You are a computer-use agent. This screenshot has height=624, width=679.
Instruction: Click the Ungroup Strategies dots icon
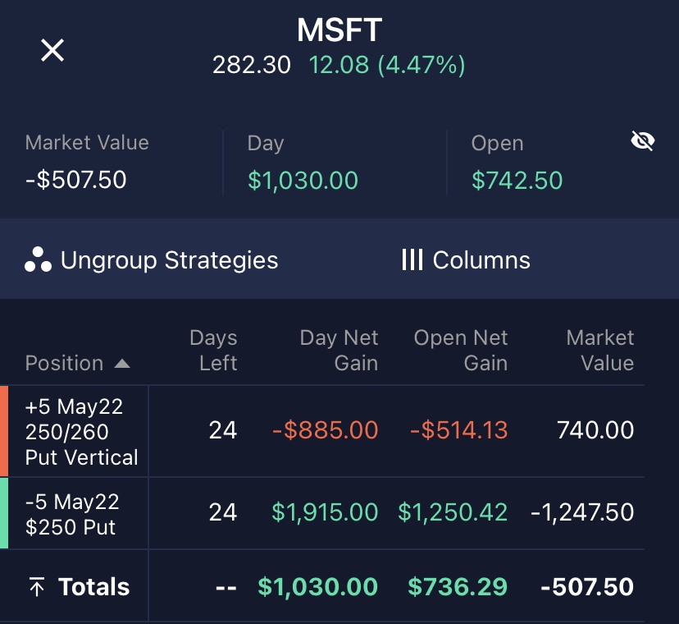coord(38,260)
